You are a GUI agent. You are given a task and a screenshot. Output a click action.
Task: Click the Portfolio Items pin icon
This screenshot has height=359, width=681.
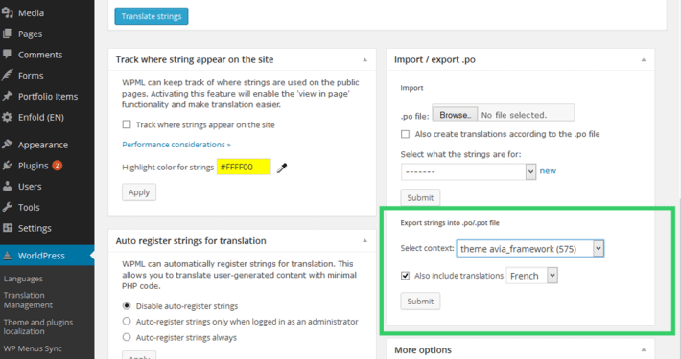click(8, 97)
